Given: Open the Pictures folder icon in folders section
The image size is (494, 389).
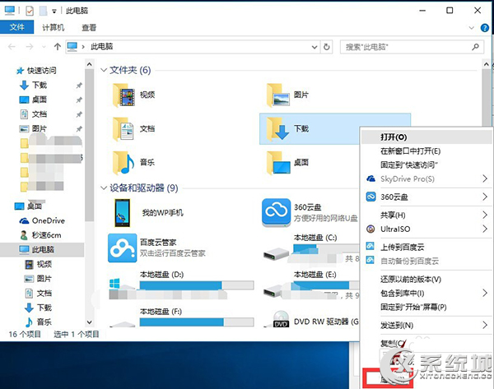Looking at the screenshot, I should click(x=278, y=95).
